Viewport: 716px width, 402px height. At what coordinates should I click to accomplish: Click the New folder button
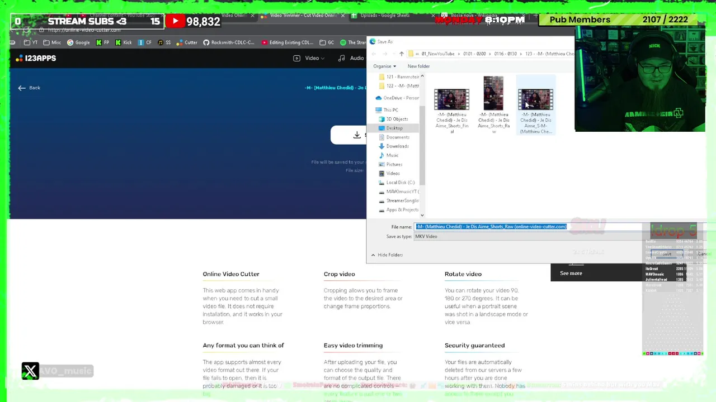[x=418, y=66]
